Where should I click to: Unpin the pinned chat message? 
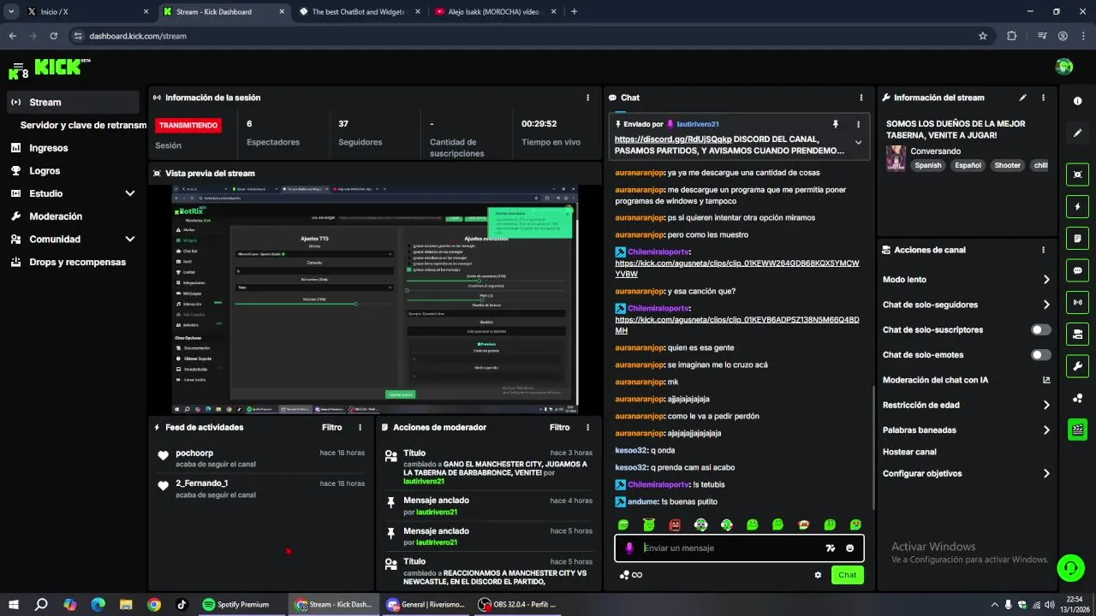click(836, 124)
